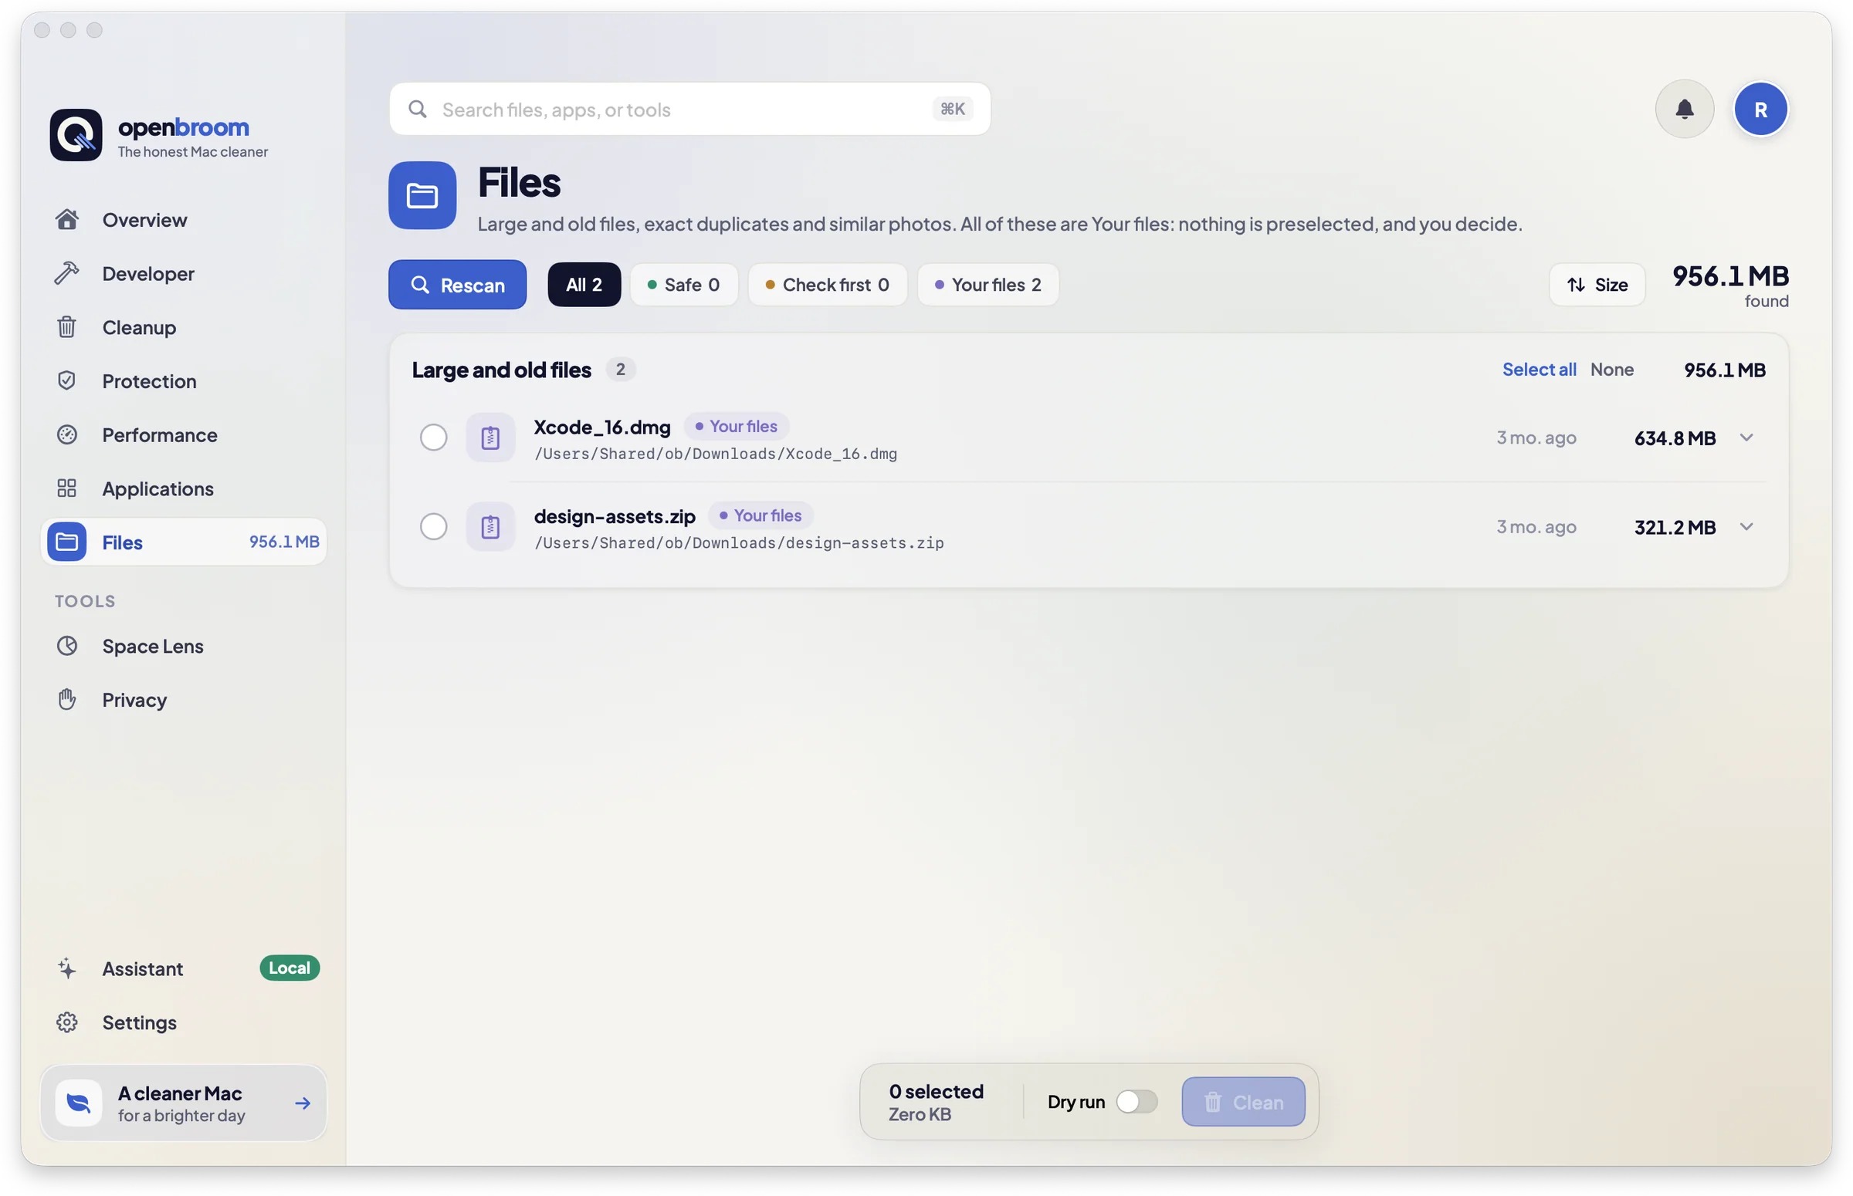Click the 634.8 MB size value
The image size is (1853, 1196).
click(1675, 438)
